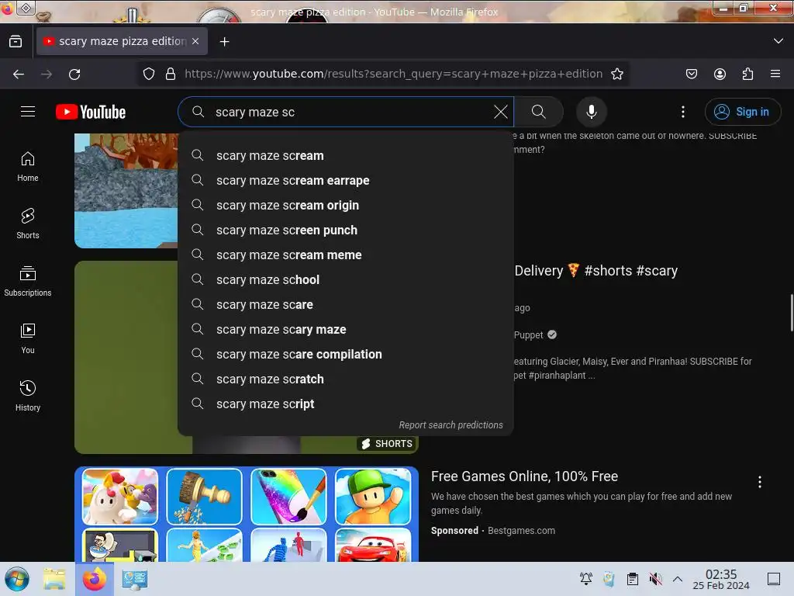Open system settings taskbar icon
794x596 pixels.
pos(135,579)
